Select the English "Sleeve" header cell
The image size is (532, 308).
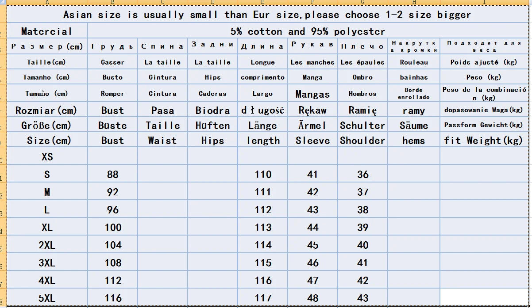tap(312, 141)
